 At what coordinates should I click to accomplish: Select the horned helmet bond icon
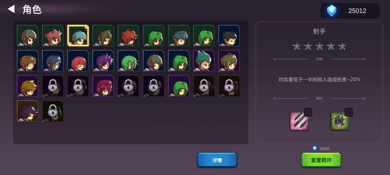pos(339,121)
